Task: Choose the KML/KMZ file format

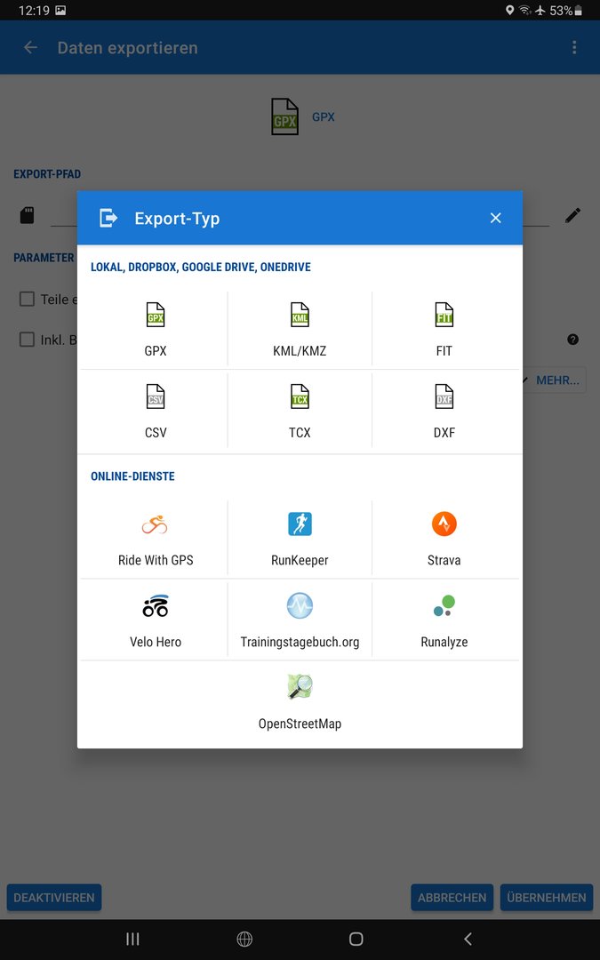Action: [x=300, y=330]
